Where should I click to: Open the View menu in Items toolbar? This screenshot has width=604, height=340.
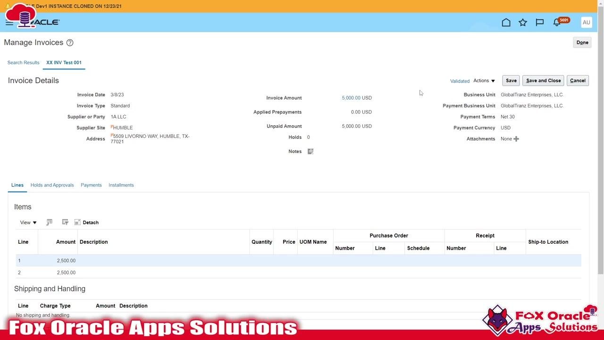tap(28, 222)
